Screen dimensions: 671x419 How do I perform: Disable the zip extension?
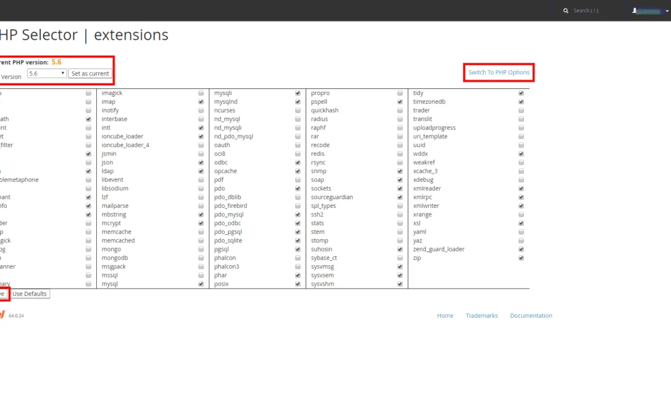pyautogui.click(x=521, y=258)
